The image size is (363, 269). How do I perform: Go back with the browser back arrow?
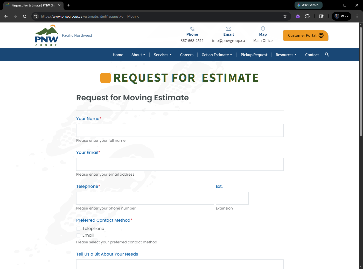(x=6, y=16)
